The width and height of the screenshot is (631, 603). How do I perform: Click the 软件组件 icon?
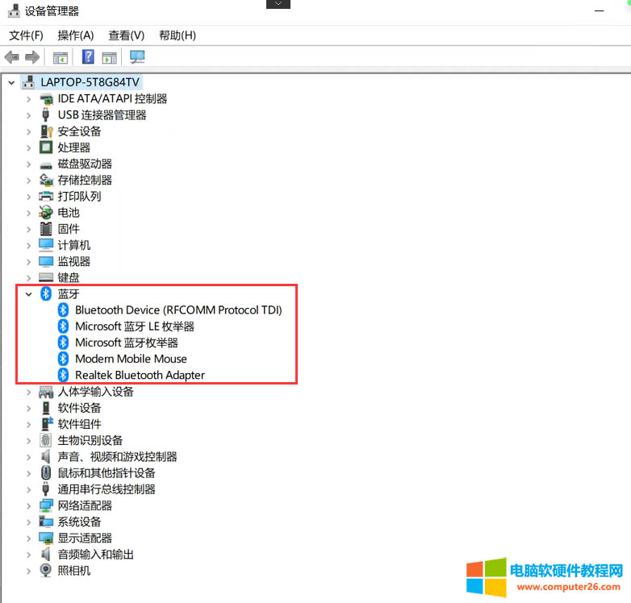click(47, 424)
